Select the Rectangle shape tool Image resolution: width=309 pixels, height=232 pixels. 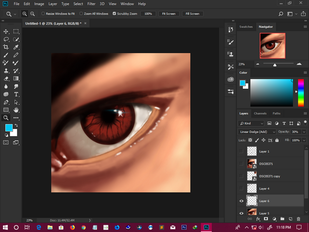(6, 110)
